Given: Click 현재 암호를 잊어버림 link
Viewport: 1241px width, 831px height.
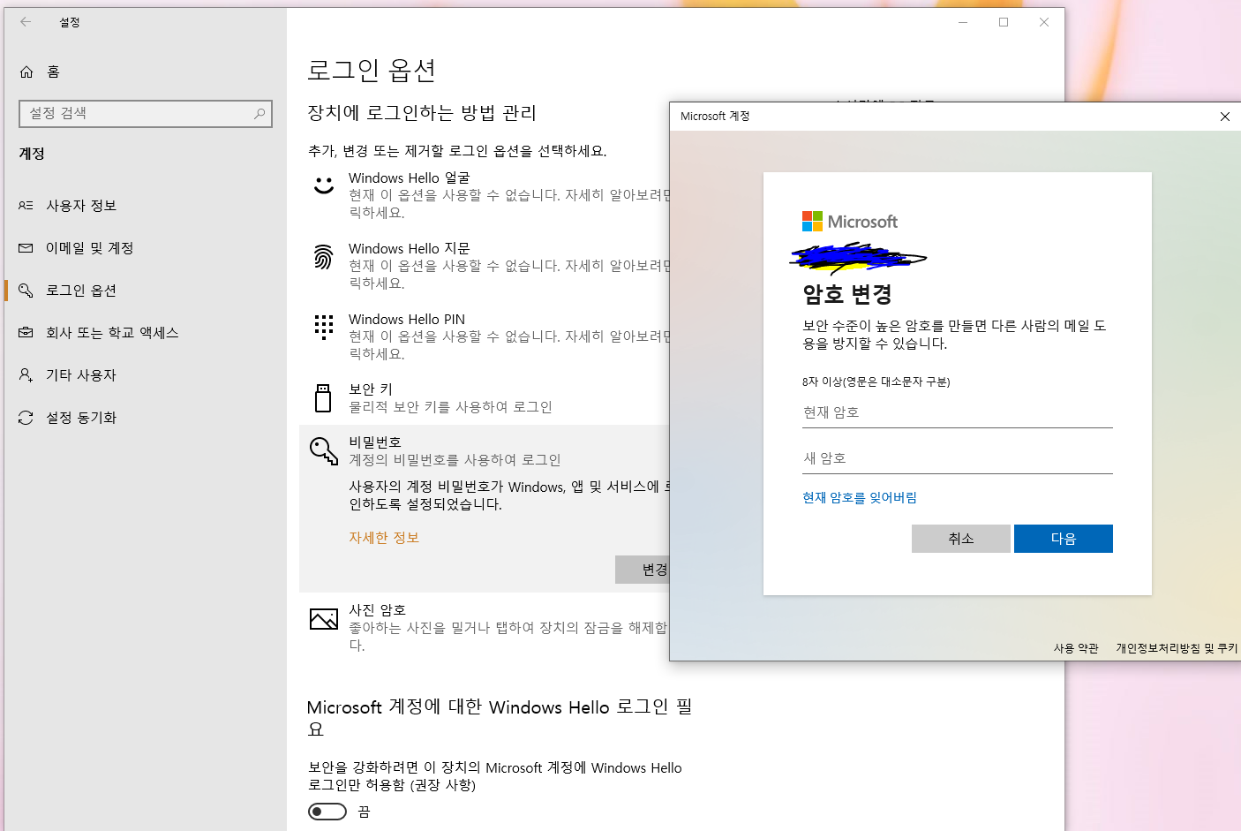Looking at the screenshot, I should (859, 497).
